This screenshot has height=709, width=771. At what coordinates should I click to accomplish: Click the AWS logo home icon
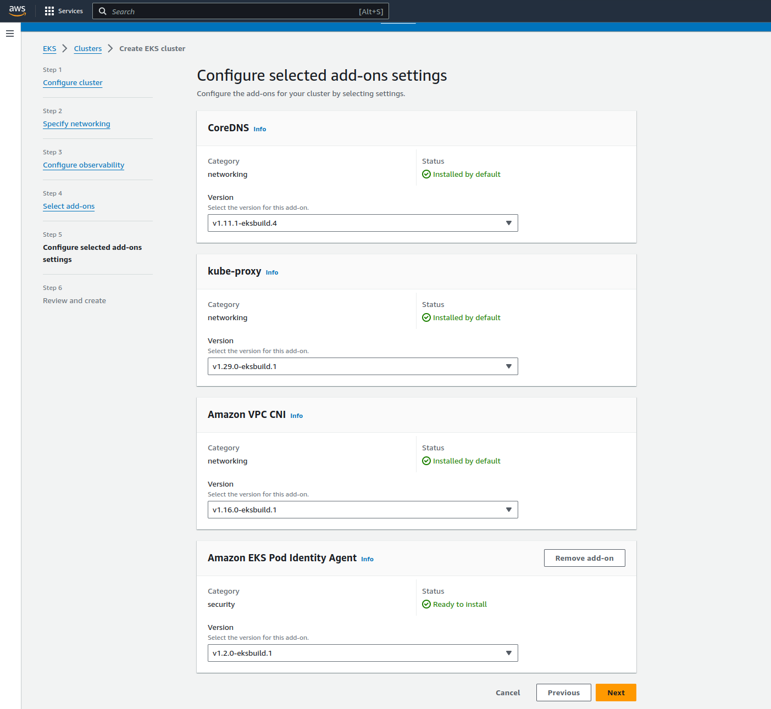[x=17, y=11]
